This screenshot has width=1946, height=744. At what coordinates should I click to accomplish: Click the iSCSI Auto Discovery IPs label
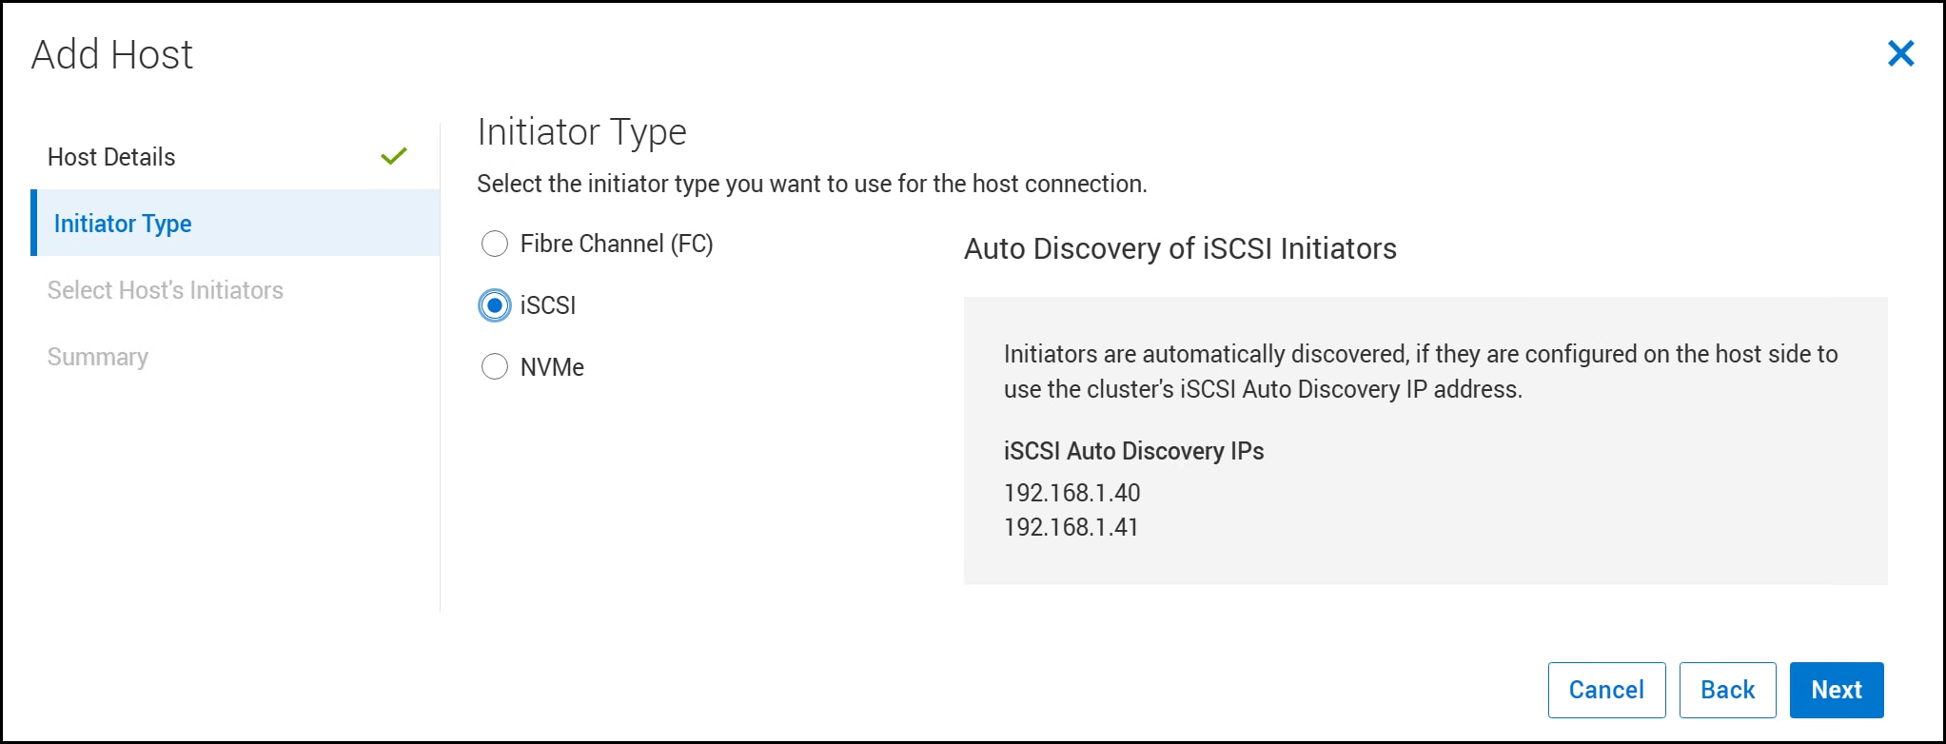[x=1133, y=451]
